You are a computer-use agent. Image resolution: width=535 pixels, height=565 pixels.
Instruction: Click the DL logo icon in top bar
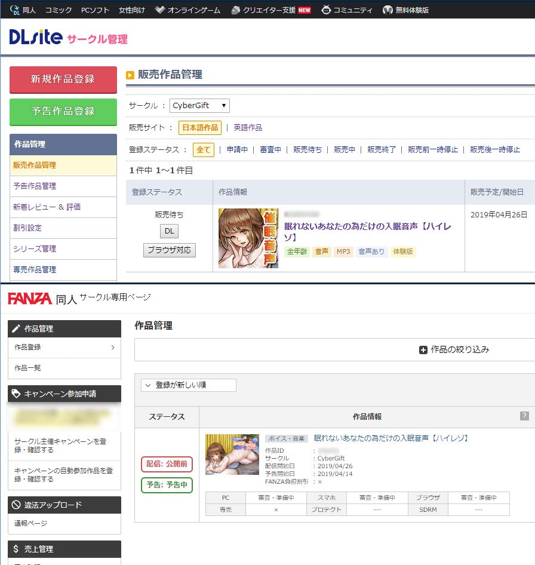[x=14, y=10]
